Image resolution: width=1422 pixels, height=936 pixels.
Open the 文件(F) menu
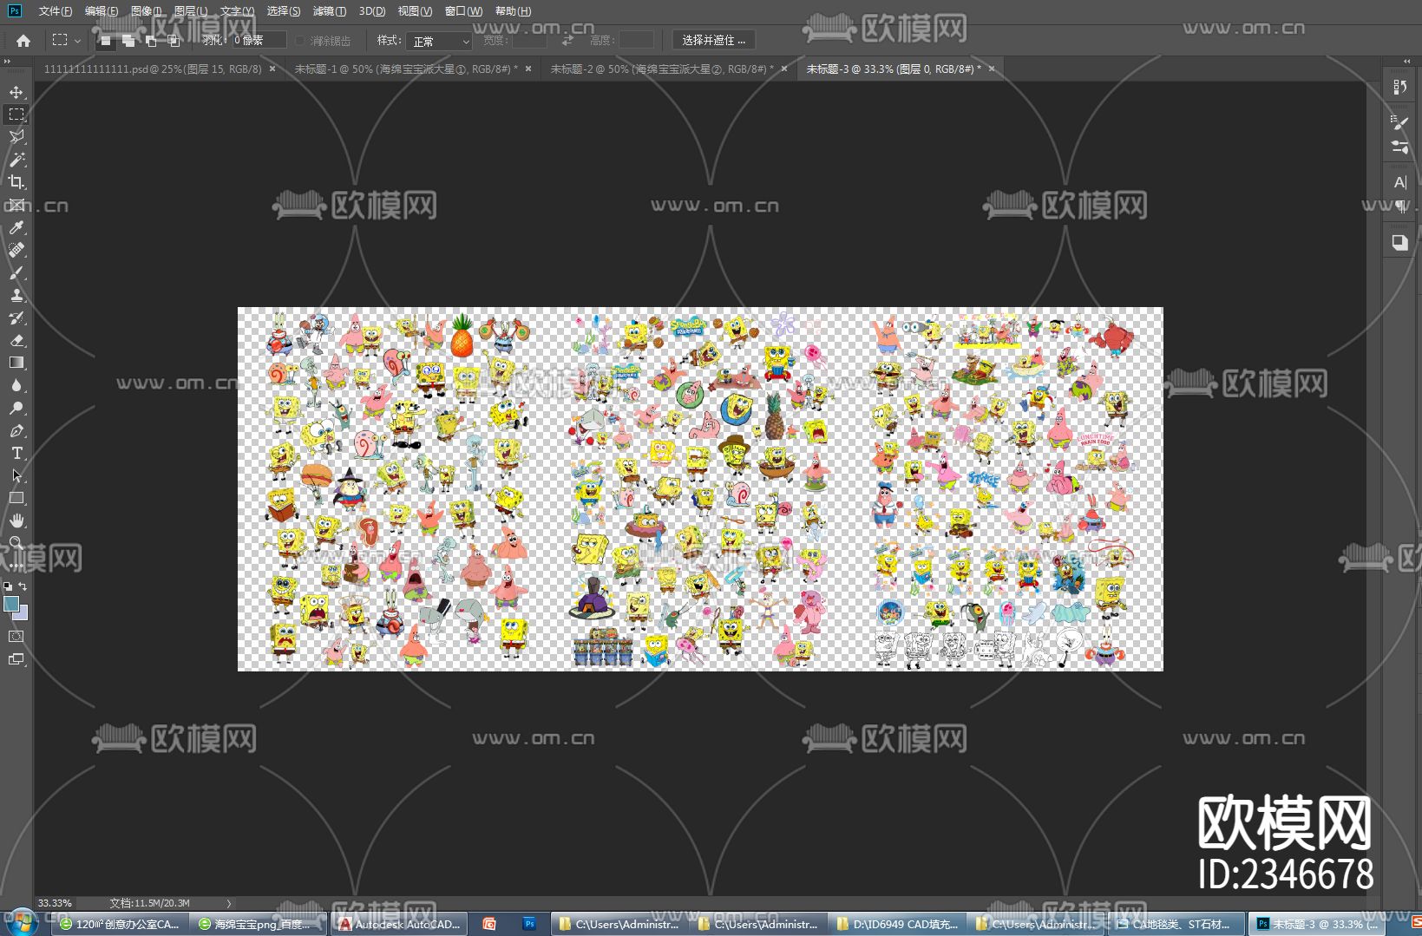pos(55,11)
